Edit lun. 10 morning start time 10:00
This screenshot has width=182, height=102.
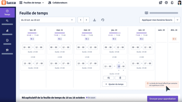[x=27, y=47]
